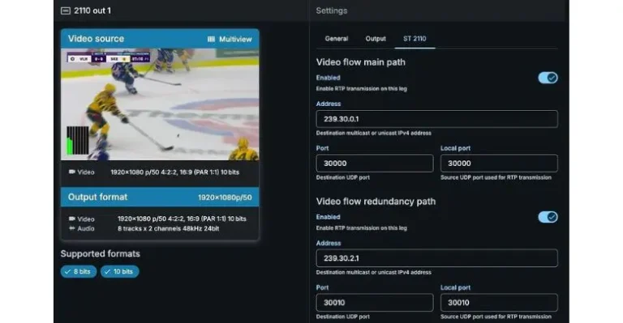Viewport: 623px width, 323px height.
Task: Click the 2110 out 1 title
Action: point(92,11)
